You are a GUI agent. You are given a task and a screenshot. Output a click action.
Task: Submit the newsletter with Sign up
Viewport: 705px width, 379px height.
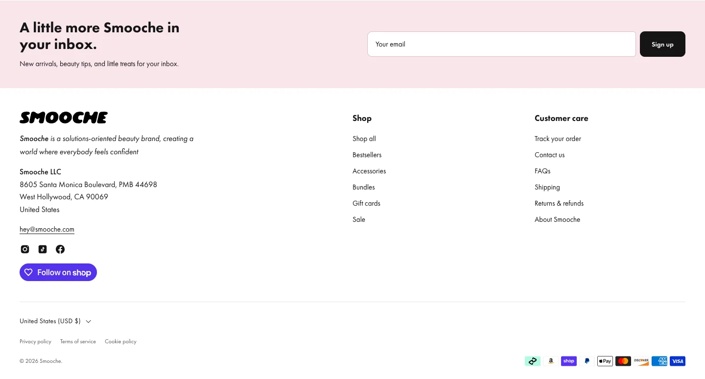tap(662, 44)
